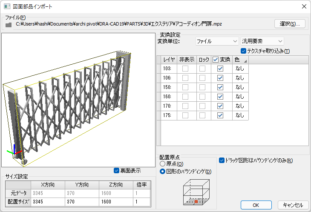Click color cell なし for layer 106

(240, 78)
